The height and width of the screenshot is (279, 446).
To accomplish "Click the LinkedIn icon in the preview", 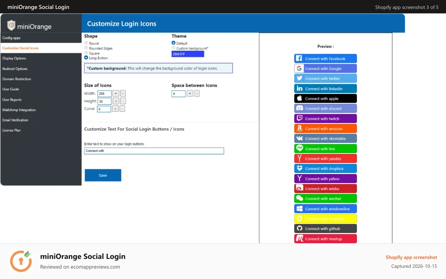I will point(299,89).
